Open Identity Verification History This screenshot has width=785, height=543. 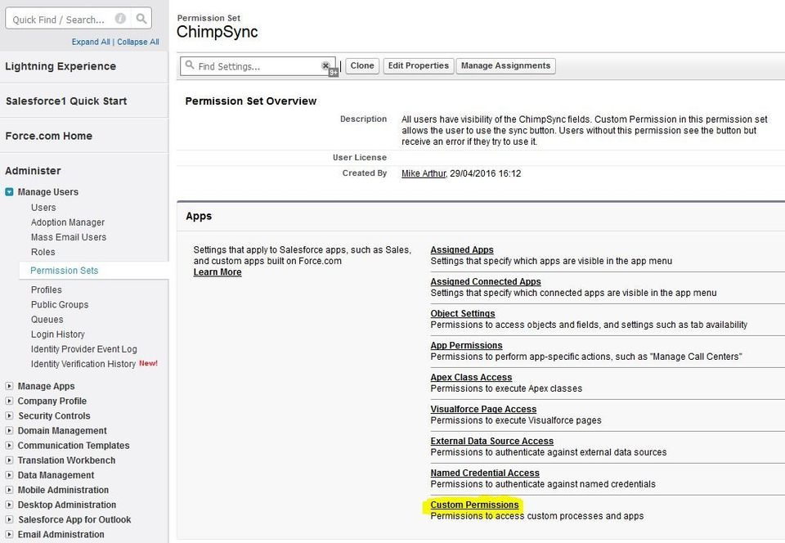(83, 364)
